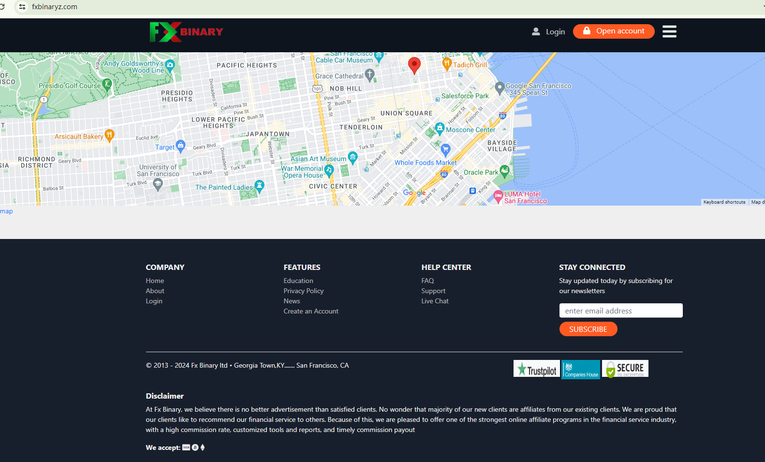765x462 pixels.
Task: Click the Salesforce Park map label
Action: (x=465, y=96)
